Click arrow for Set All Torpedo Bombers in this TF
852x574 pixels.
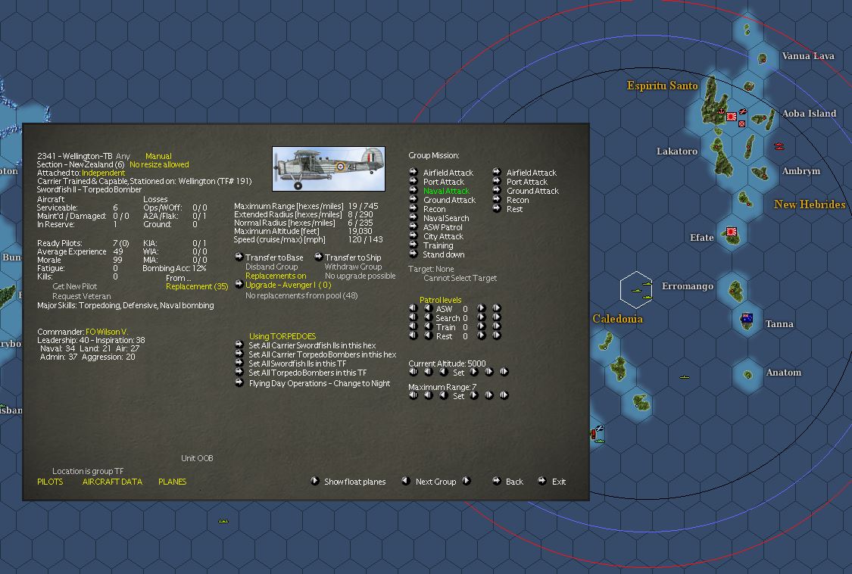[239, 373]
